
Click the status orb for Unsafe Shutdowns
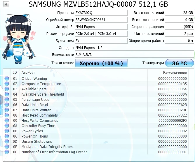pyautogui.click(x=7, y=141)
